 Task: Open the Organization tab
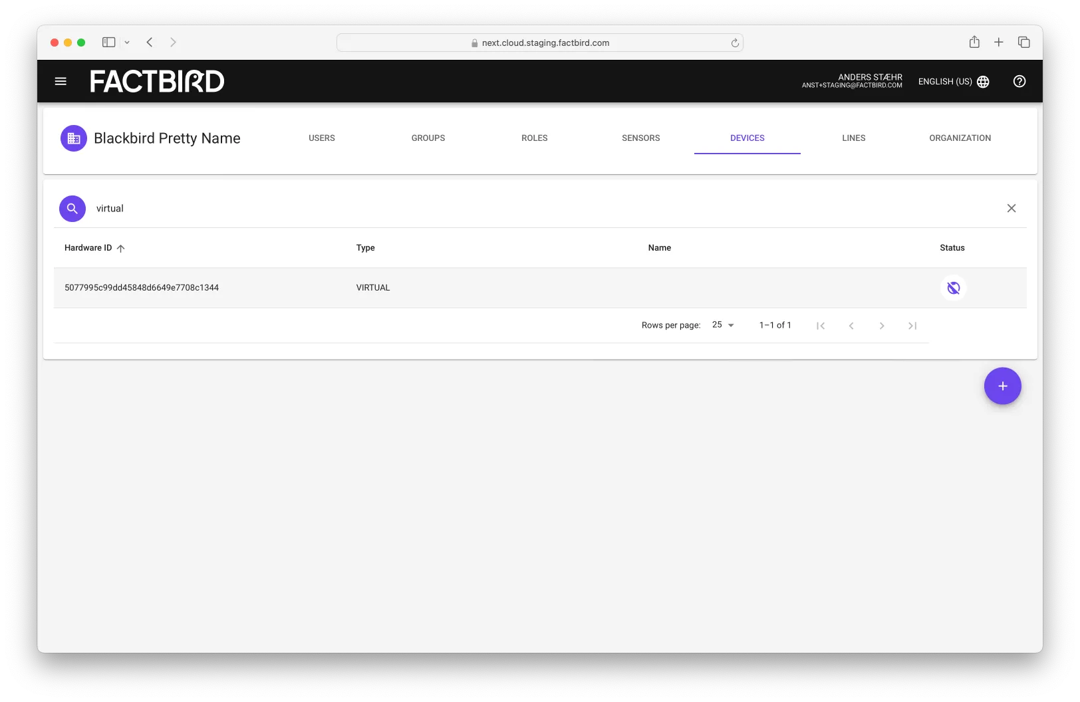[960, 138]
